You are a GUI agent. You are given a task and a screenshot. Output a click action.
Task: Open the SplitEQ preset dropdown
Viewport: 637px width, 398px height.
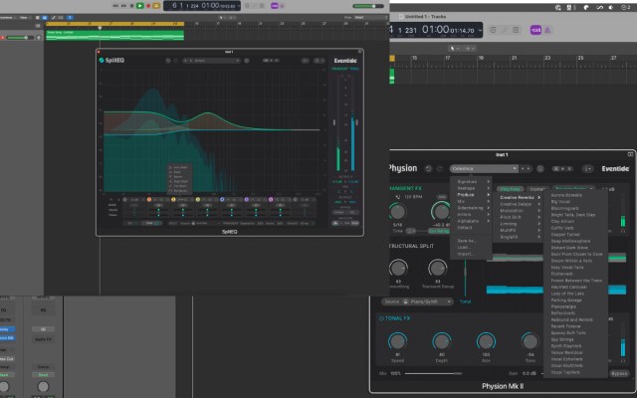211,61
